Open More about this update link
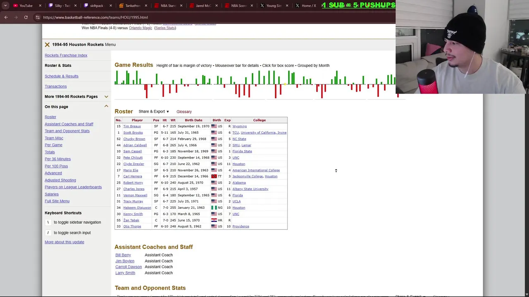529x297 pixels. click(64, 242)
